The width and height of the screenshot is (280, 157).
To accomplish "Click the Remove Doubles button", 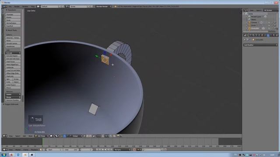I will click(x=13, y=100).
